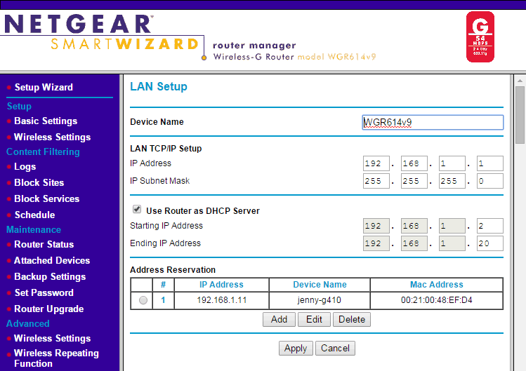
Task: Click the vertical scrollbar on the right
Action: pos(520,112)
